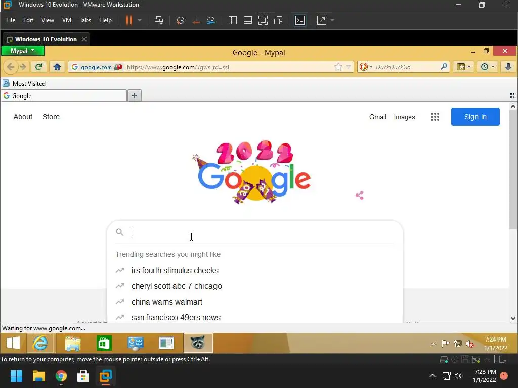Revert the VM to its last snapshot
Viewport: 518px width, 388px height.
pos(196,20)
